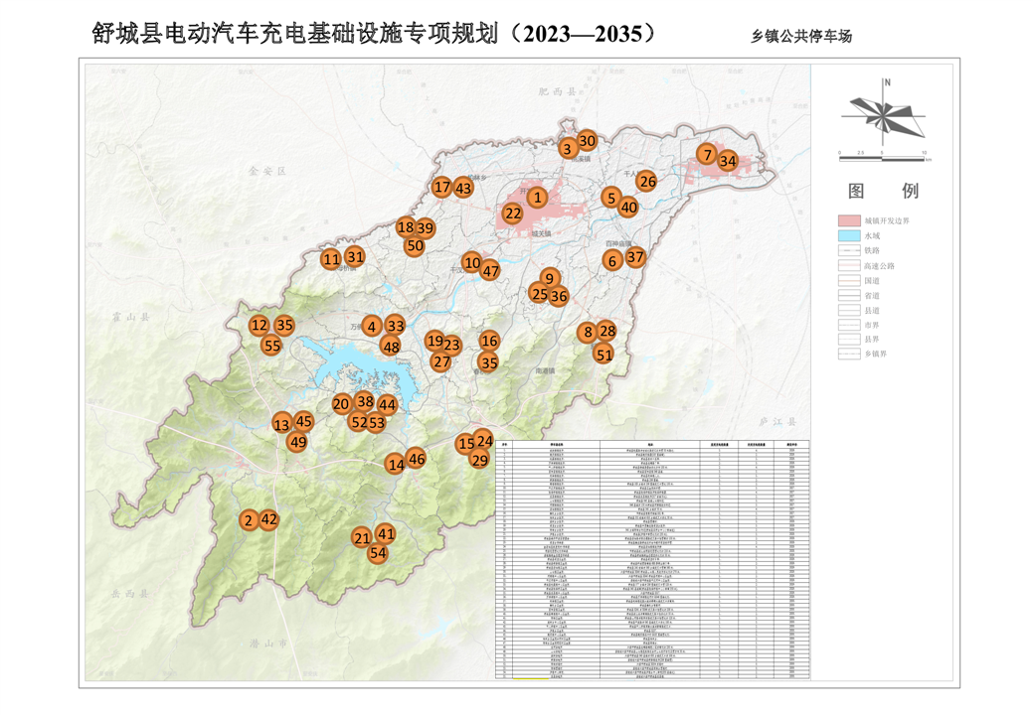Screen dimensions: 1033x715
Task: Click the 国道 legend label
Action: click(872, 281)
